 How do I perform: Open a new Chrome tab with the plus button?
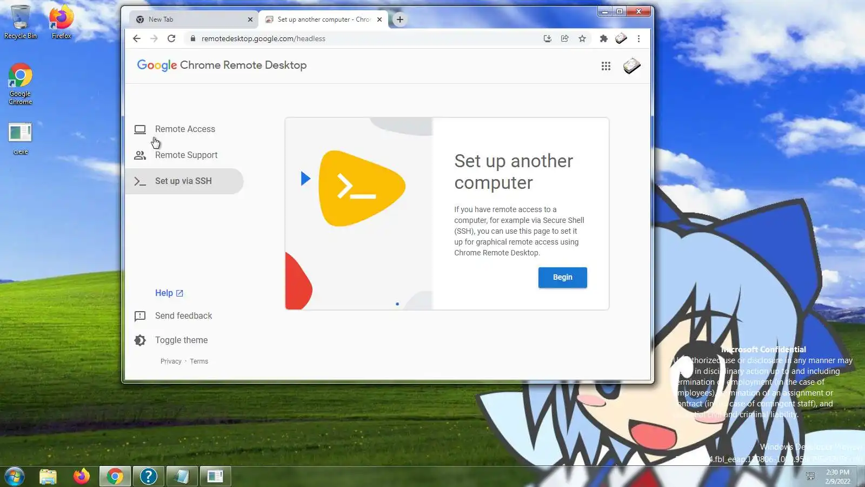(x=400, y=19)
